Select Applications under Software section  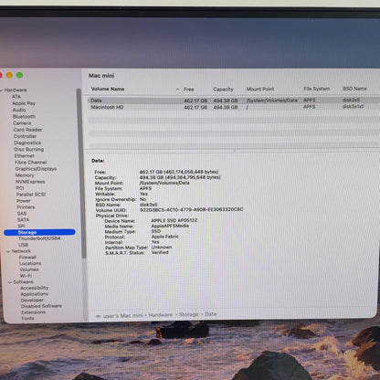[x=35, y=294]
